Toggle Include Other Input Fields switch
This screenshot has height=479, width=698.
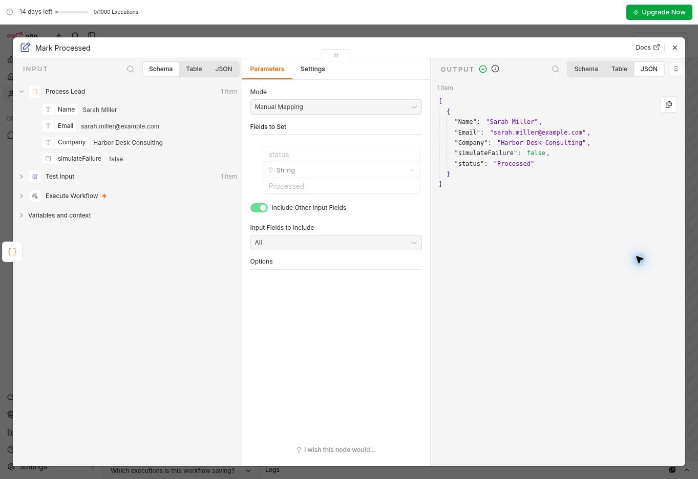pyautogui.click(x=259, y=208)
